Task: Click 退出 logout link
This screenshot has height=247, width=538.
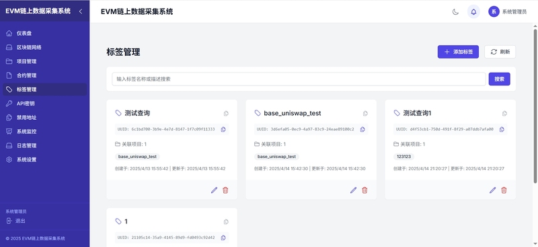Action: coord(15,221)
